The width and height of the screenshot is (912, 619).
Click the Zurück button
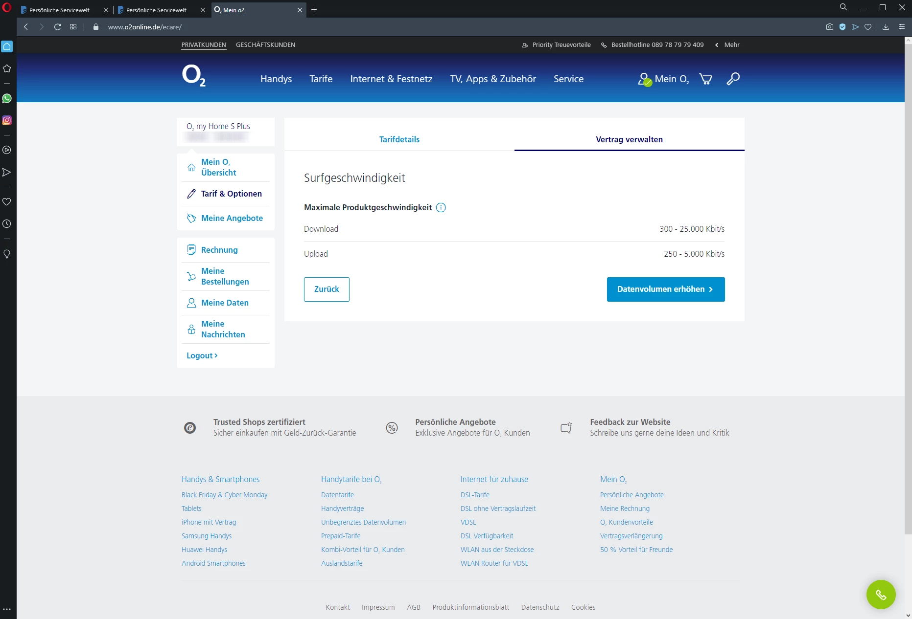[327, 289]
